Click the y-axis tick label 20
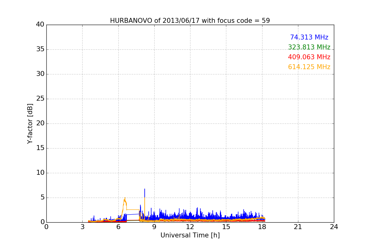 pos(40,124)
